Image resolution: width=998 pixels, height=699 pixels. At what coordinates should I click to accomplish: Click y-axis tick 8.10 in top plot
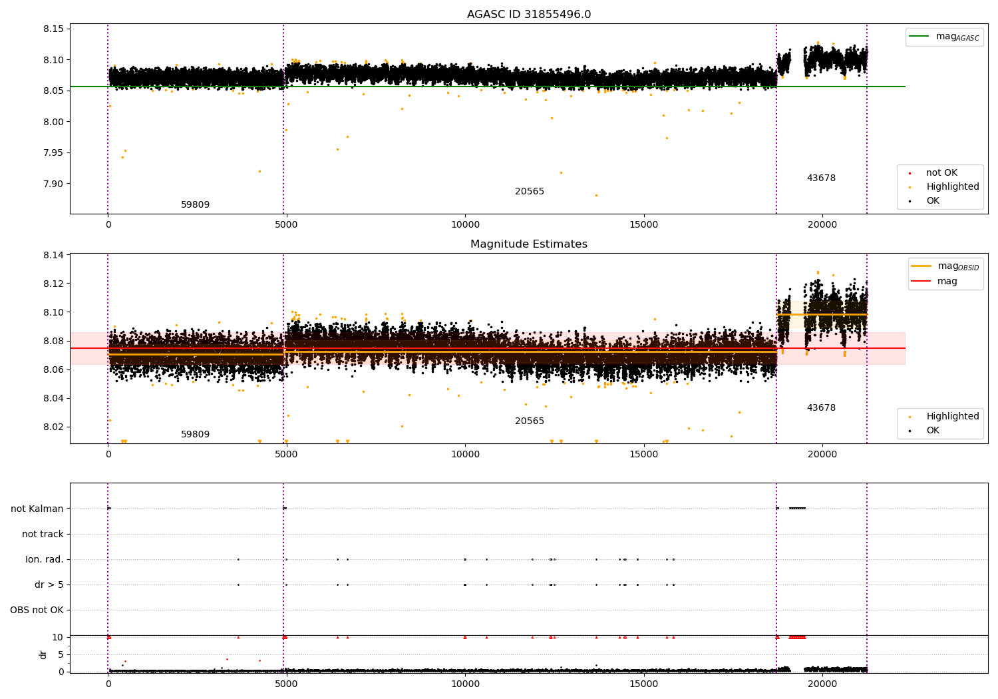[x=54, y=60]
